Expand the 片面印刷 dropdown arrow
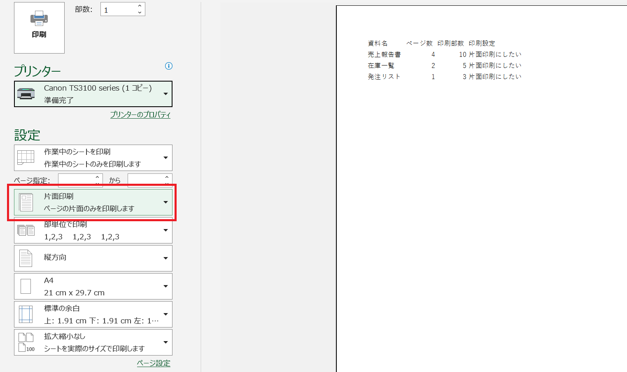 (165, 202)
